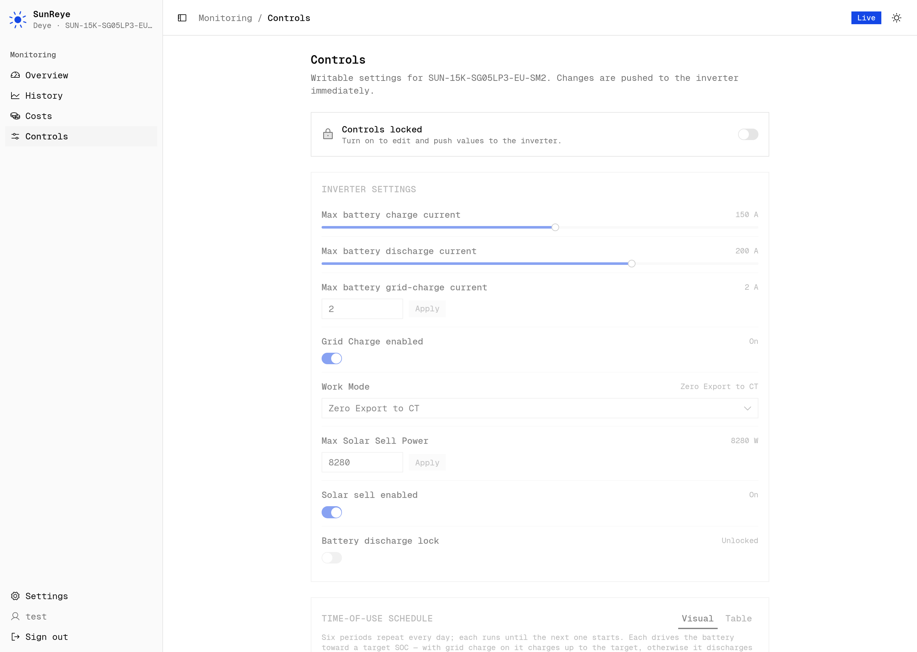Collapse the sidebar panel icon
The width and height of the screenshot is (917, 652).
182,18
